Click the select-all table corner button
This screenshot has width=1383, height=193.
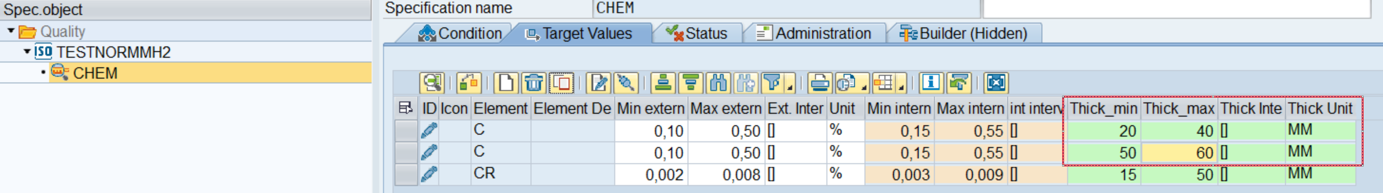405,109
